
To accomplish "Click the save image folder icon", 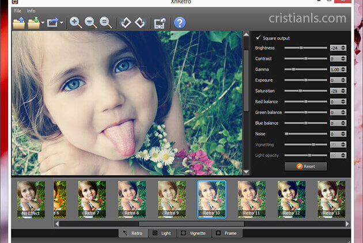I will click(x=34, y=23).
